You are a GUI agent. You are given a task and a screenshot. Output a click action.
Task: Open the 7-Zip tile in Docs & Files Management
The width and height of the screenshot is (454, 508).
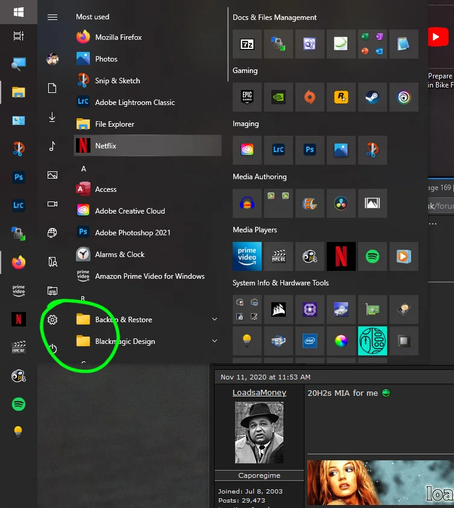pyautogui.click(x=247, y=44)
